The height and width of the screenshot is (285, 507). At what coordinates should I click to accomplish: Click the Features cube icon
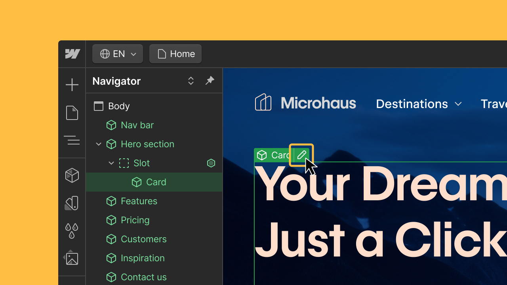111,201
